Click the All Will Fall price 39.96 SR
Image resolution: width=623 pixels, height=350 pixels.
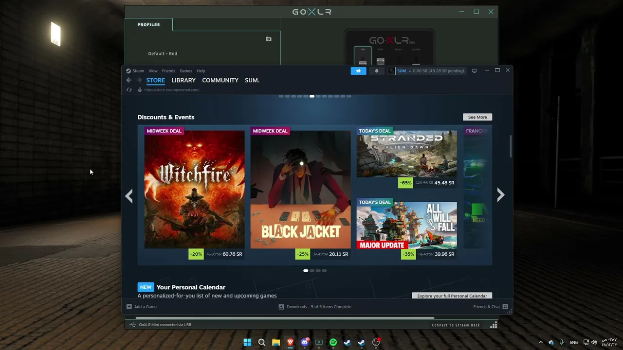(444, 254)
